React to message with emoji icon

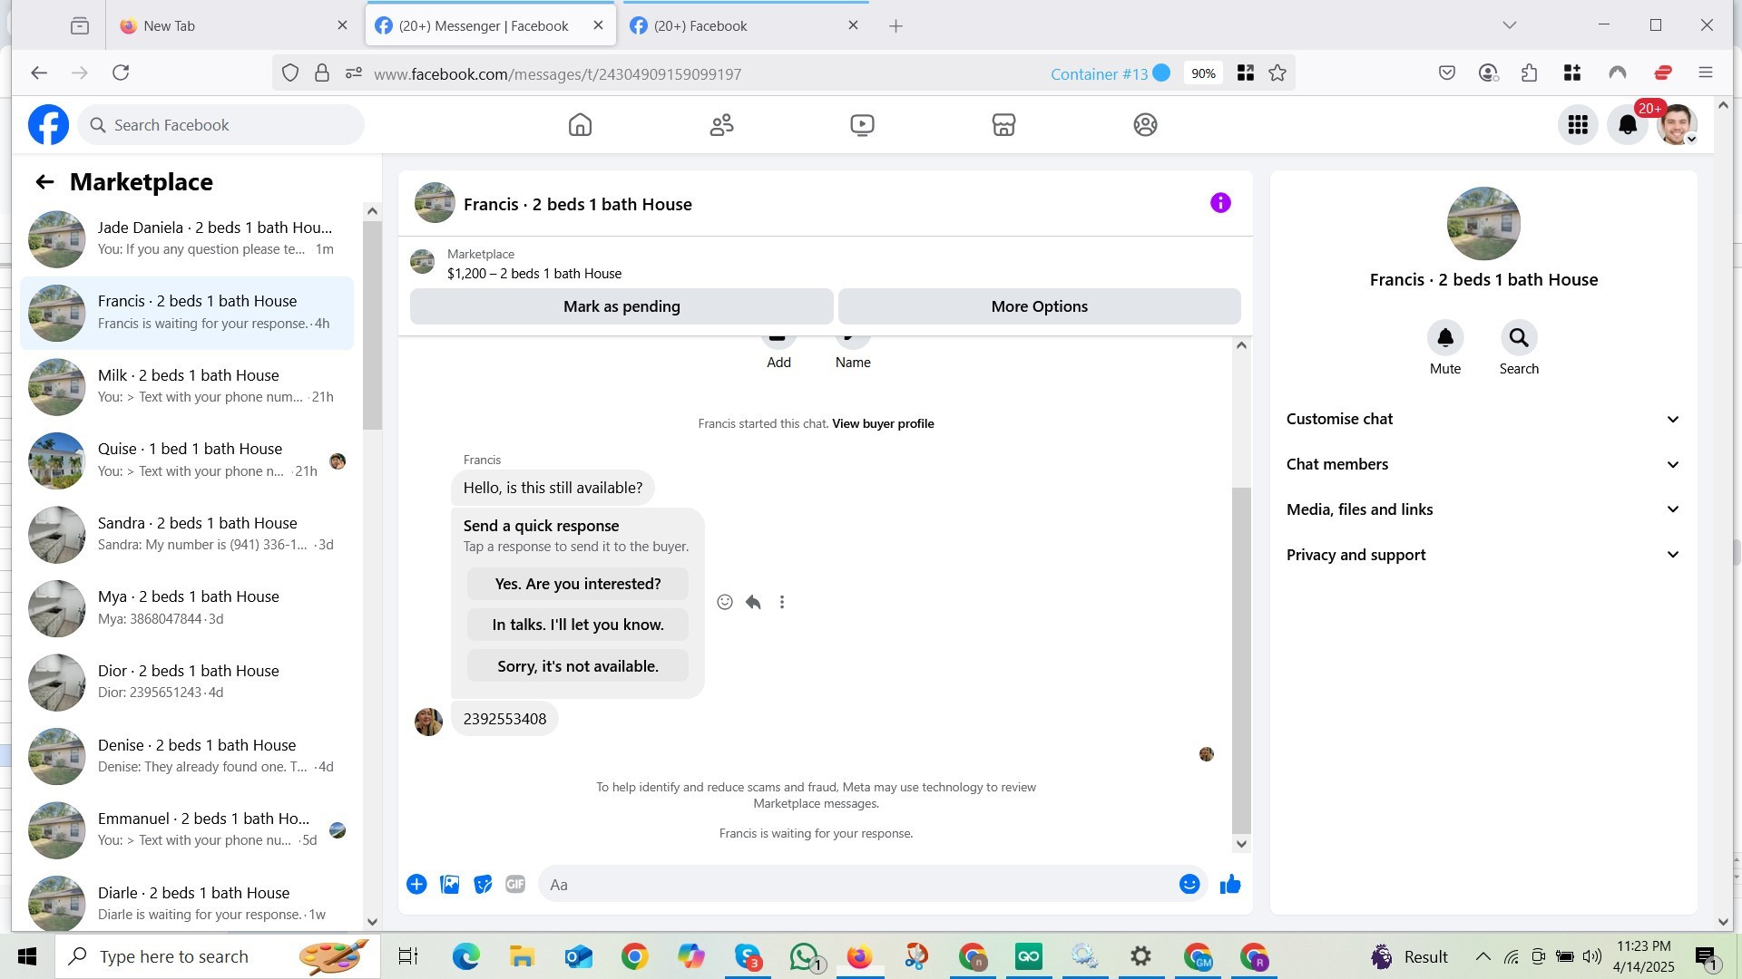point(724,602)
